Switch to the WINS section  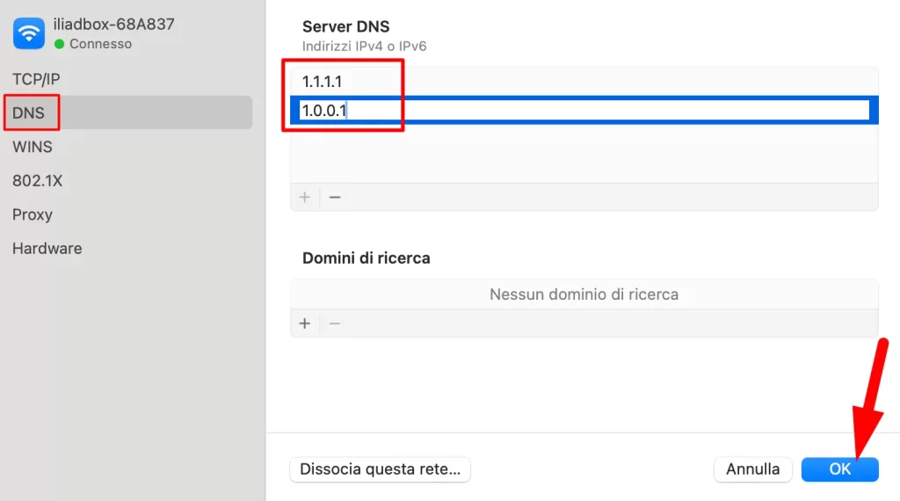(33, 147)
